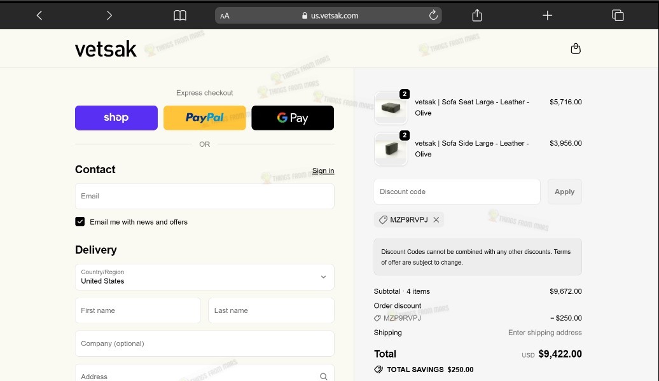This screenshot has height=381, width=659.
Task: Click the Address field
Action: point(205,374)
